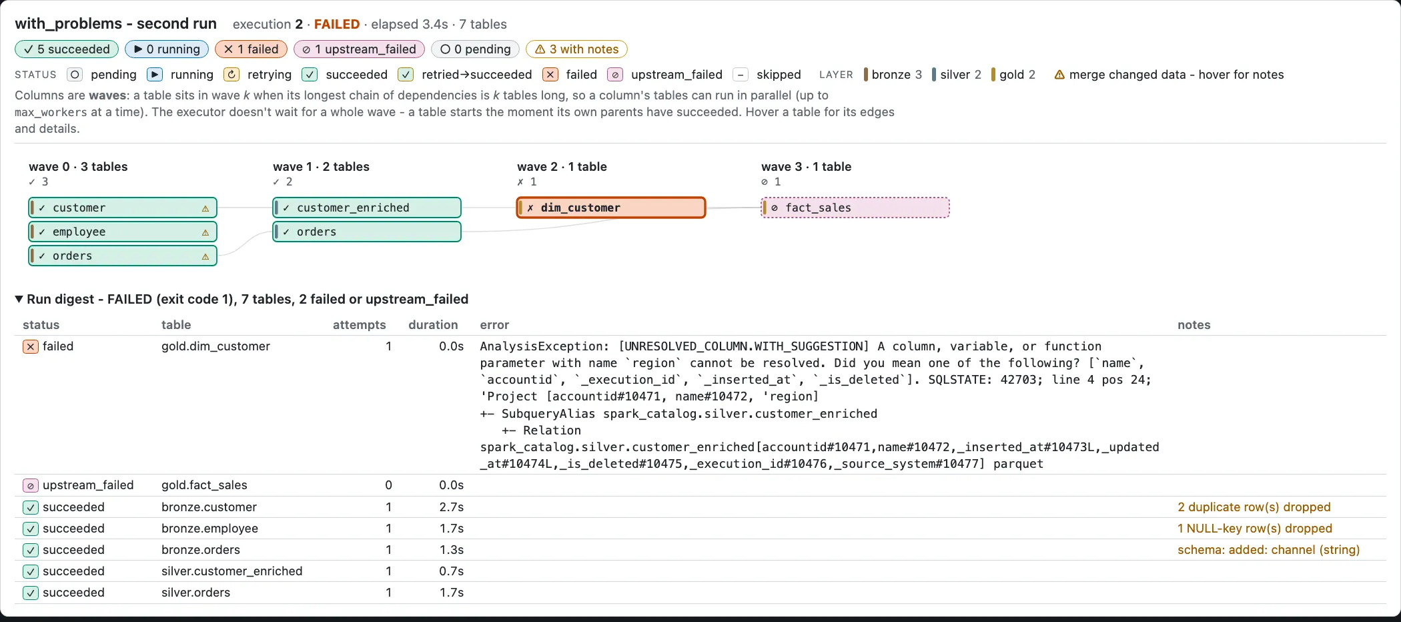Click the upstream_failed legend icon
The image size is (1401, 622).
pos(615,75)
